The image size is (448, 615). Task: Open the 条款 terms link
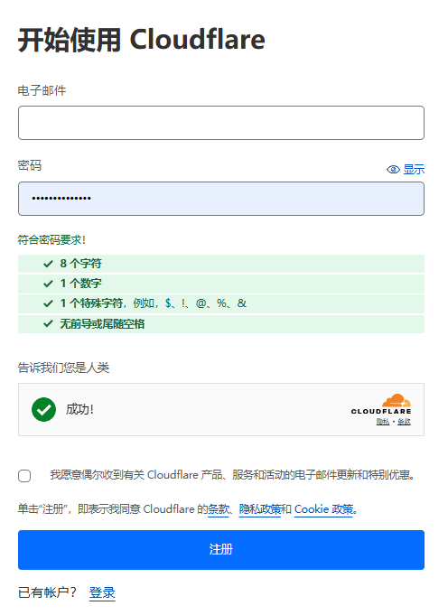pyautogui.click(x=218, y=509)
